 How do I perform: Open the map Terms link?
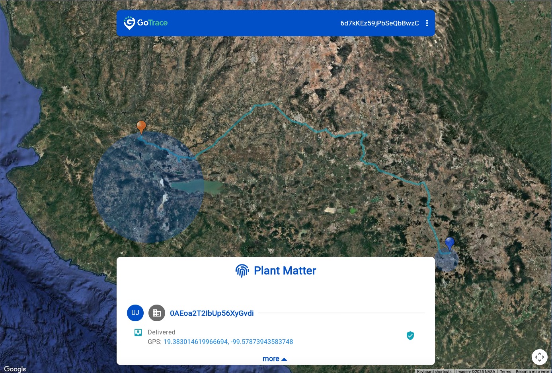505,371
